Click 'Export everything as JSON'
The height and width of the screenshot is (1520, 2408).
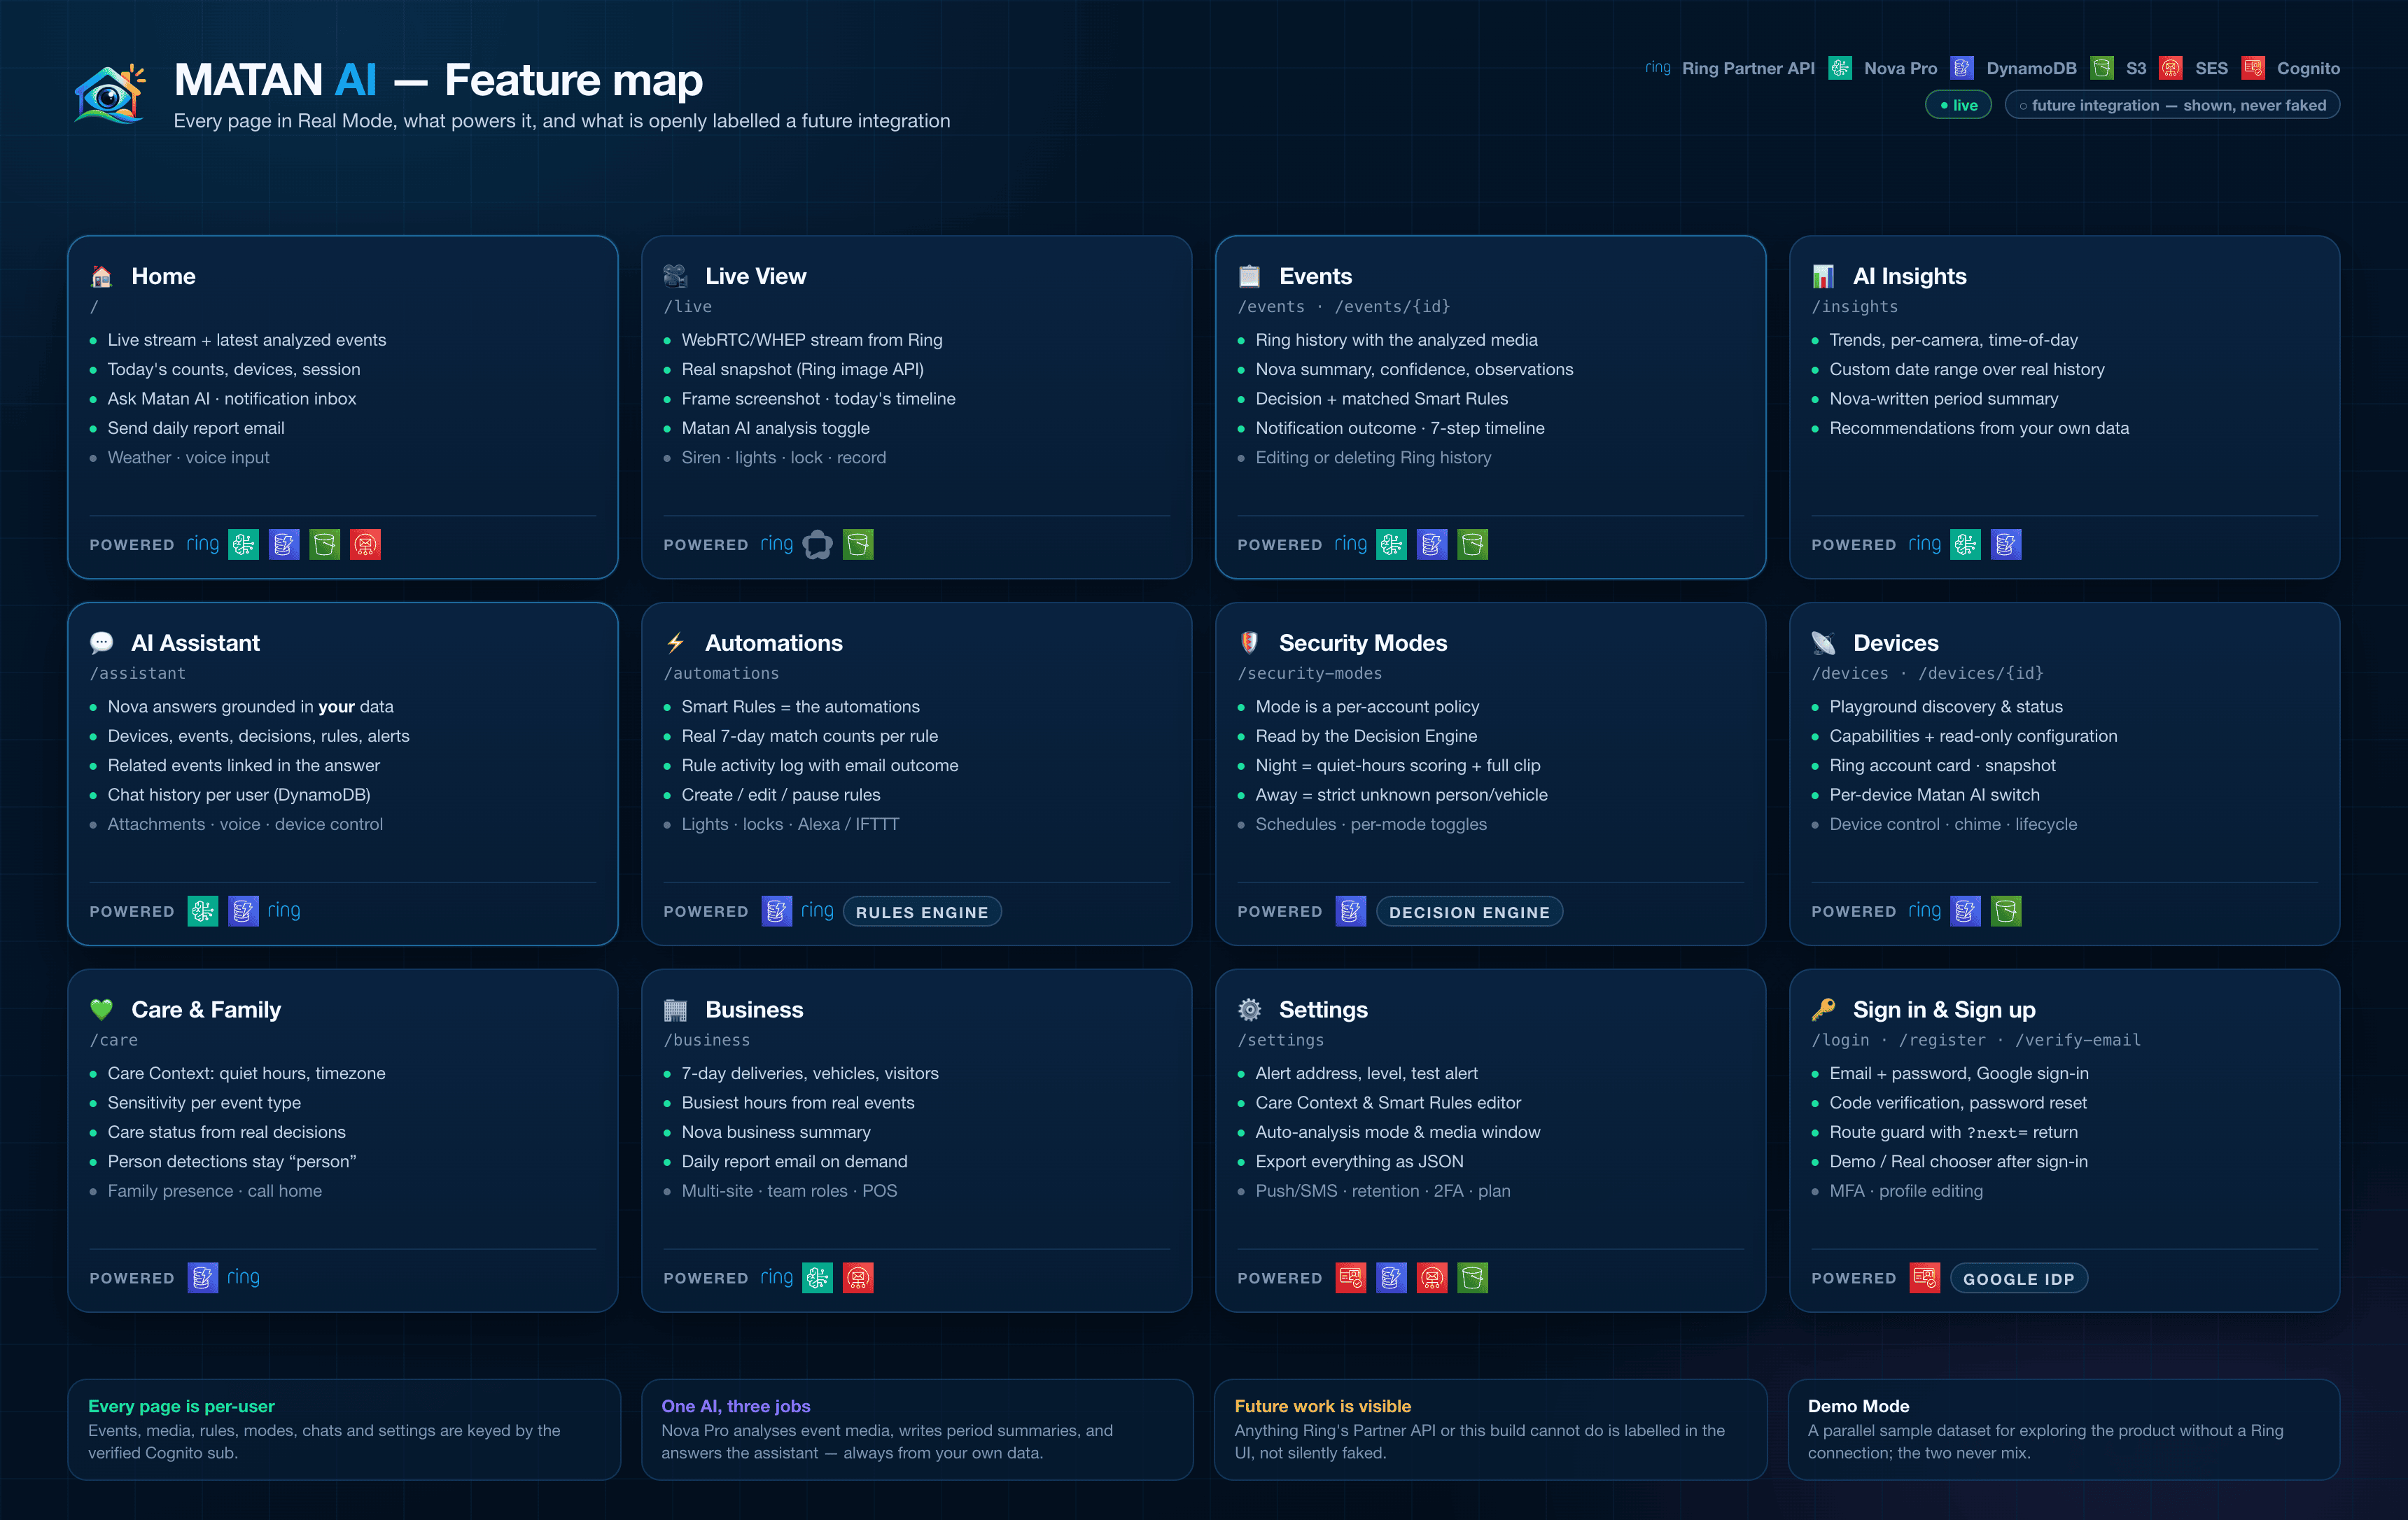pyautogui.click(x=1360, y=1162)
